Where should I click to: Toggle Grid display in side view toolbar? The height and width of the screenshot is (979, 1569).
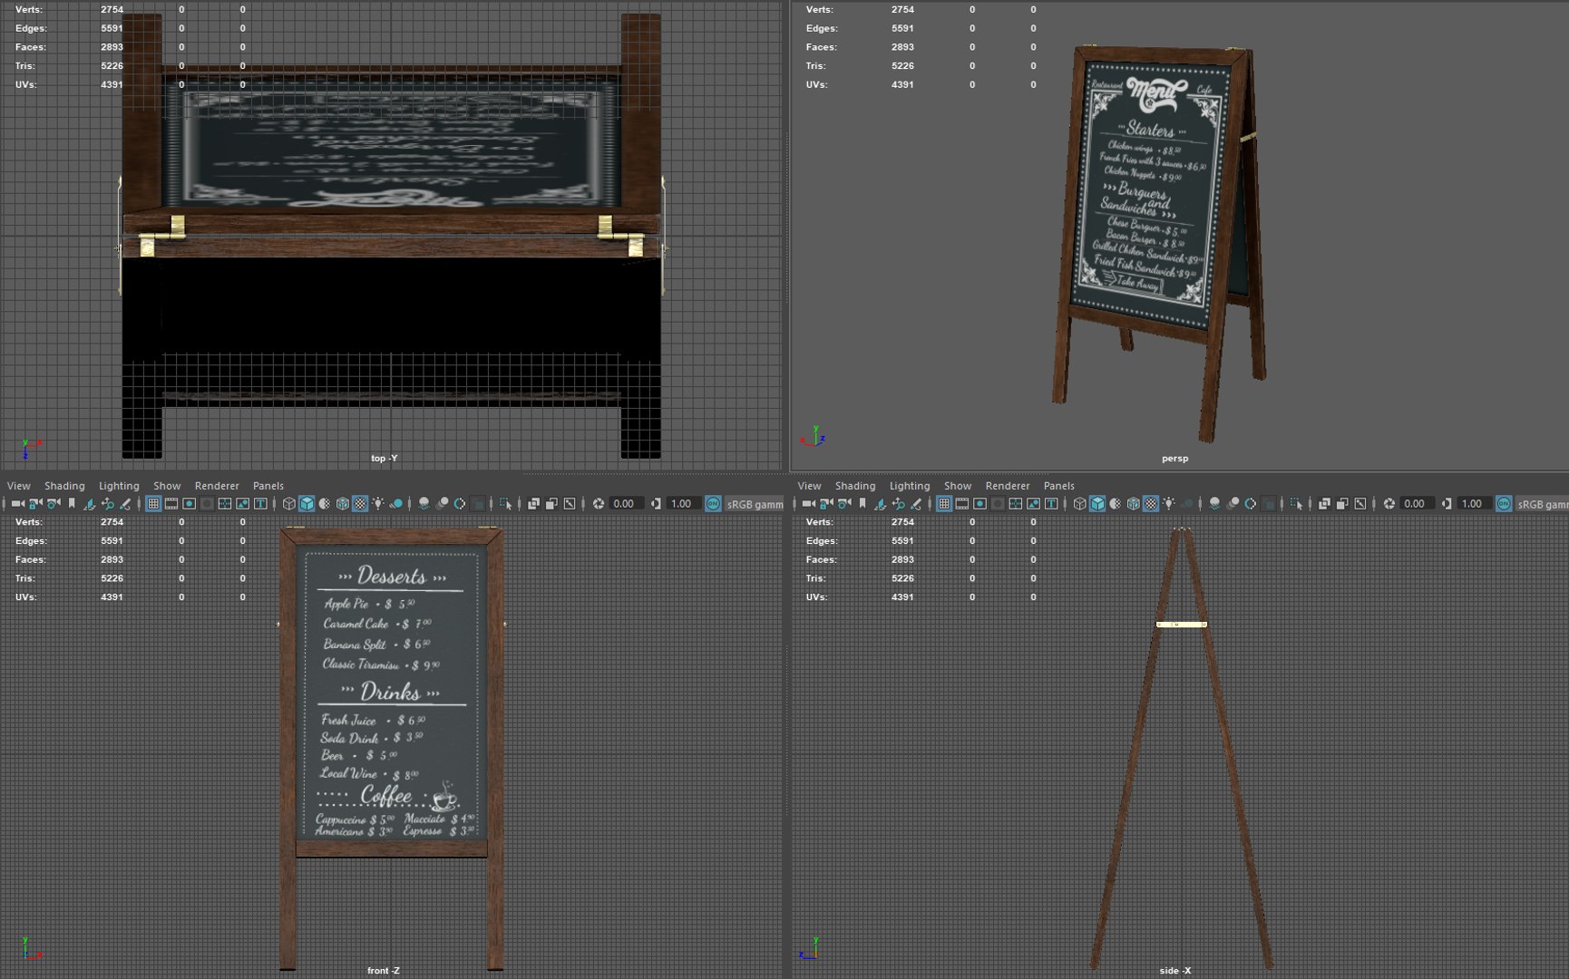pos(944,504)
